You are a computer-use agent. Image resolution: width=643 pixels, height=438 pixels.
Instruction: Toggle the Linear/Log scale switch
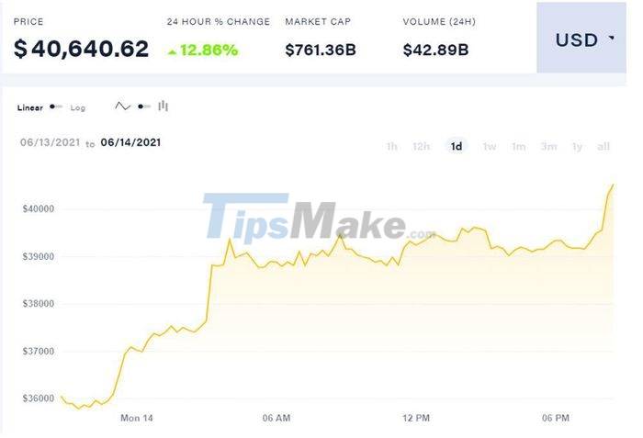[x=56, y=107]
